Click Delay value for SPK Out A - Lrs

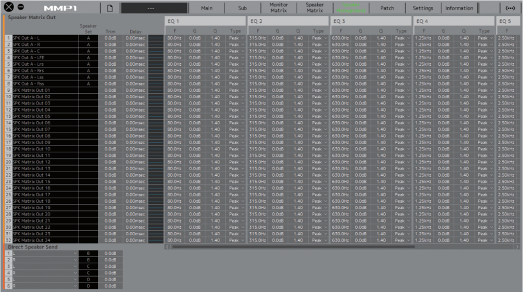click(136, 64)
